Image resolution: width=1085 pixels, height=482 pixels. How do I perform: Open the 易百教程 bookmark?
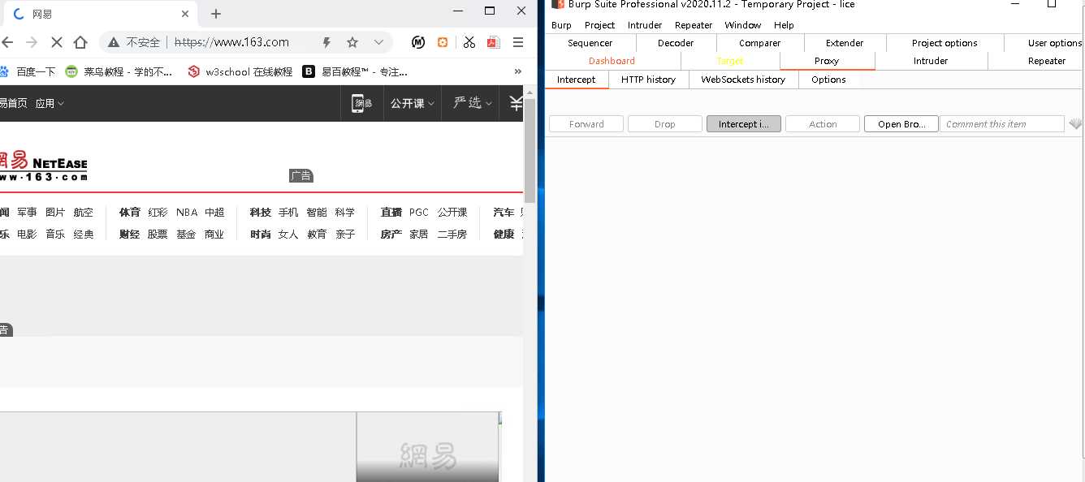point(356,71)
